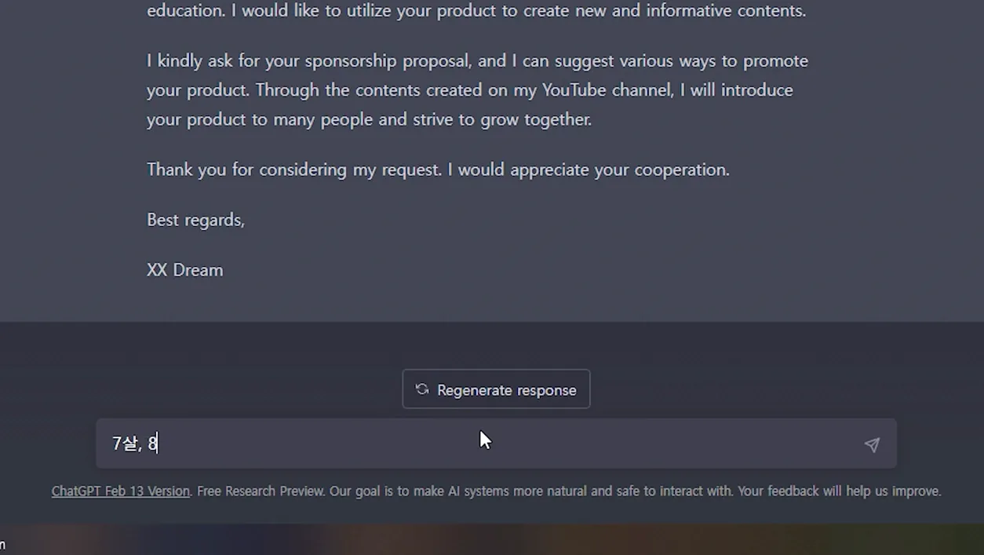This screenshot has width=984, height=555.
Task: Click the 'Thank you for considering my request' sentence
Action: [x=438, y=170]
